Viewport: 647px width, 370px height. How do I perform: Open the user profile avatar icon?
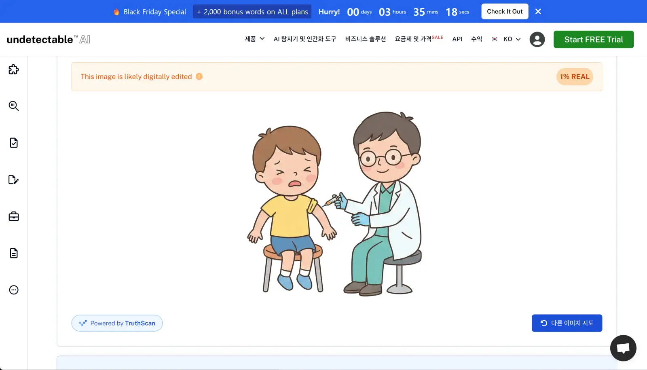(537, 40)
